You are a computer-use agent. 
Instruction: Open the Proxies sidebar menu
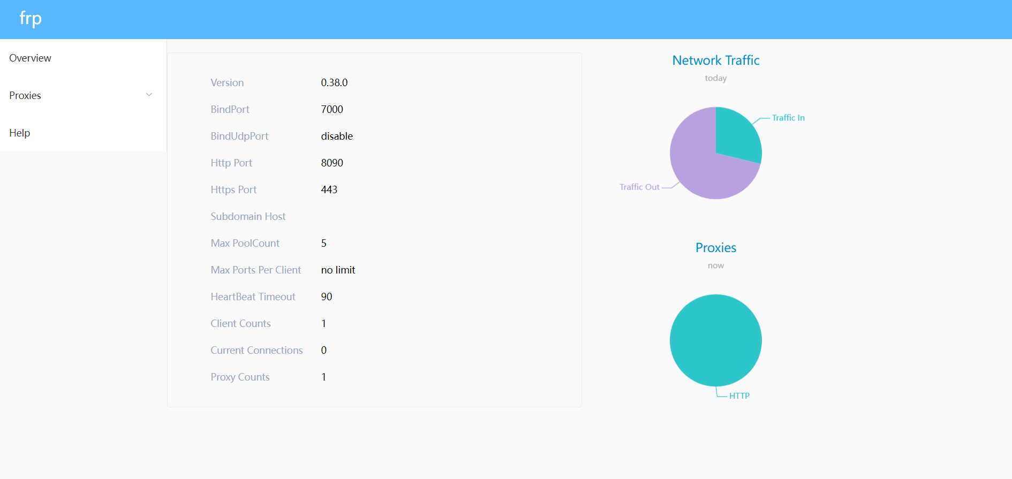(x=83, y=95)
